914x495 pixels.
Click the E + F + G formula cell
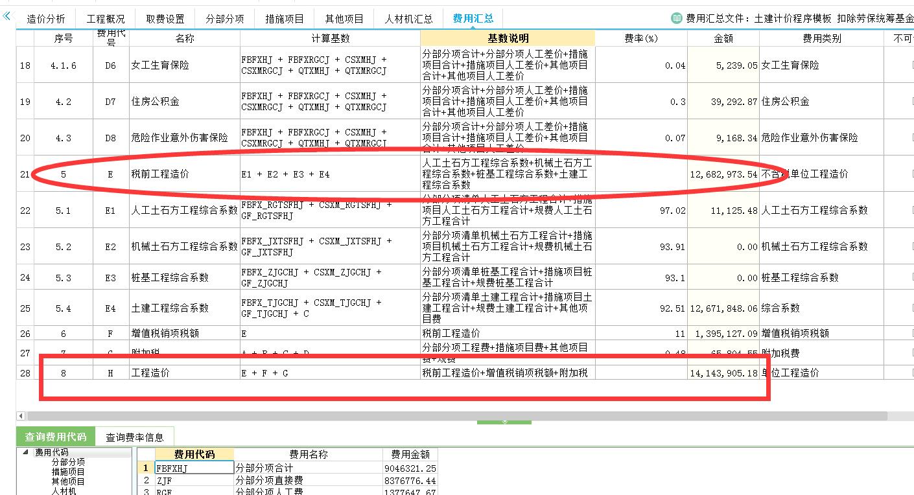click(331, 373)
